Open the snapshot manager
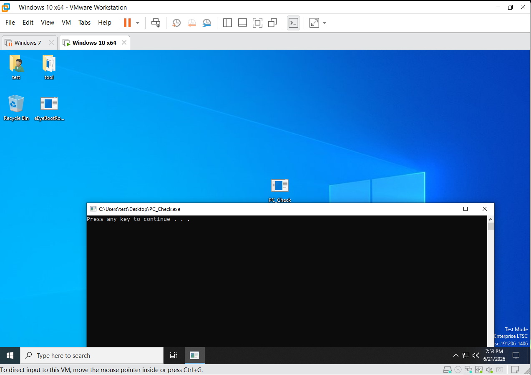The height and width of the screenshot is (375, 531). pos(207,23)
